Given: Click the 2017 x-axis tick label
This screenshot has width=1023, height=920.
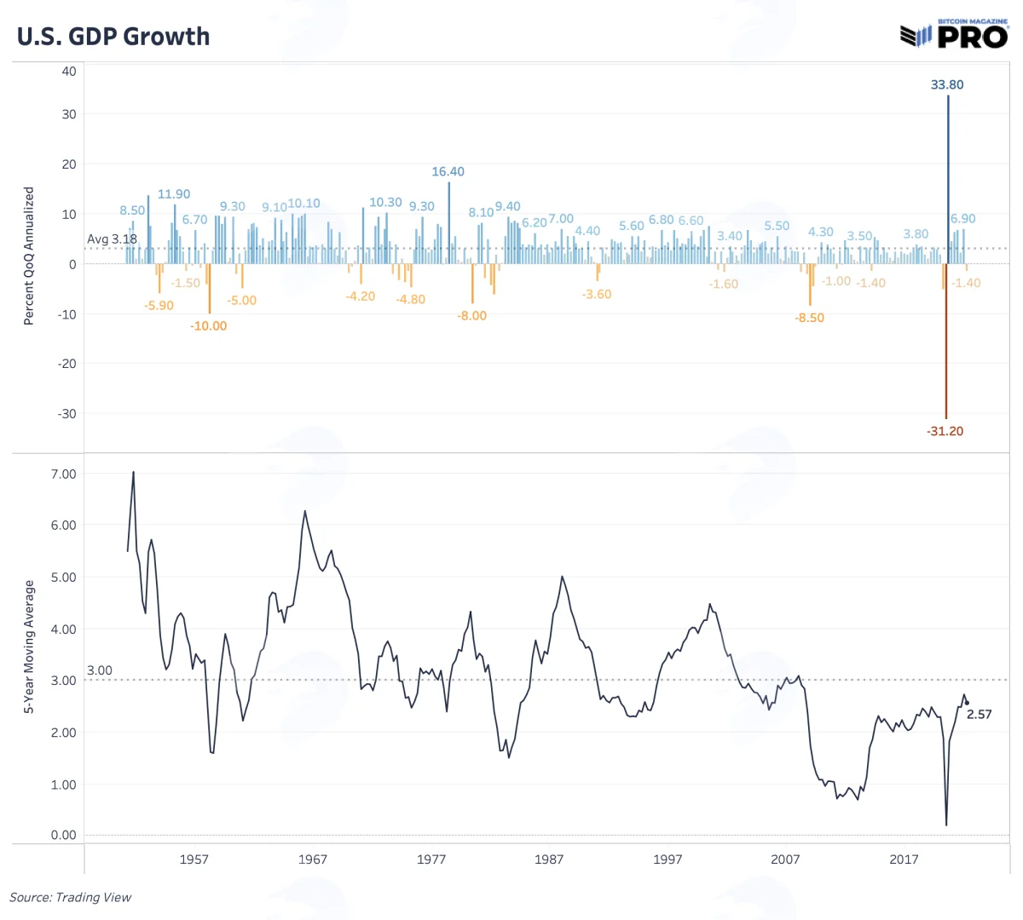Looking at the screenshot, I should [x=904, y=859].
